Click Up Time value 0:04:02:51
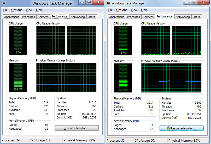211x144 pixels. pos(194,114)
